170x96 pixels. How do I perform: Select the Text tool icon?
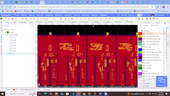coord(97,19)
